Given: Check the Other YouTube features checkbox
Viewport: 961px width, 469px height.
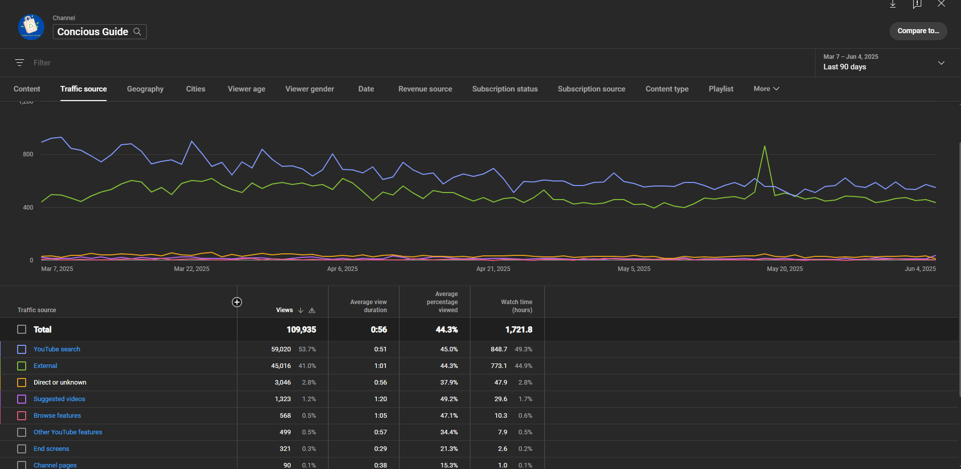Looking at the screenshot, I should [22, 432].
